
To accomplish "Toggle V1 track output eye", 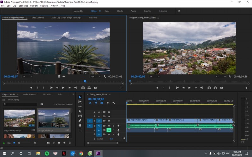I will (x=109, y=121).
